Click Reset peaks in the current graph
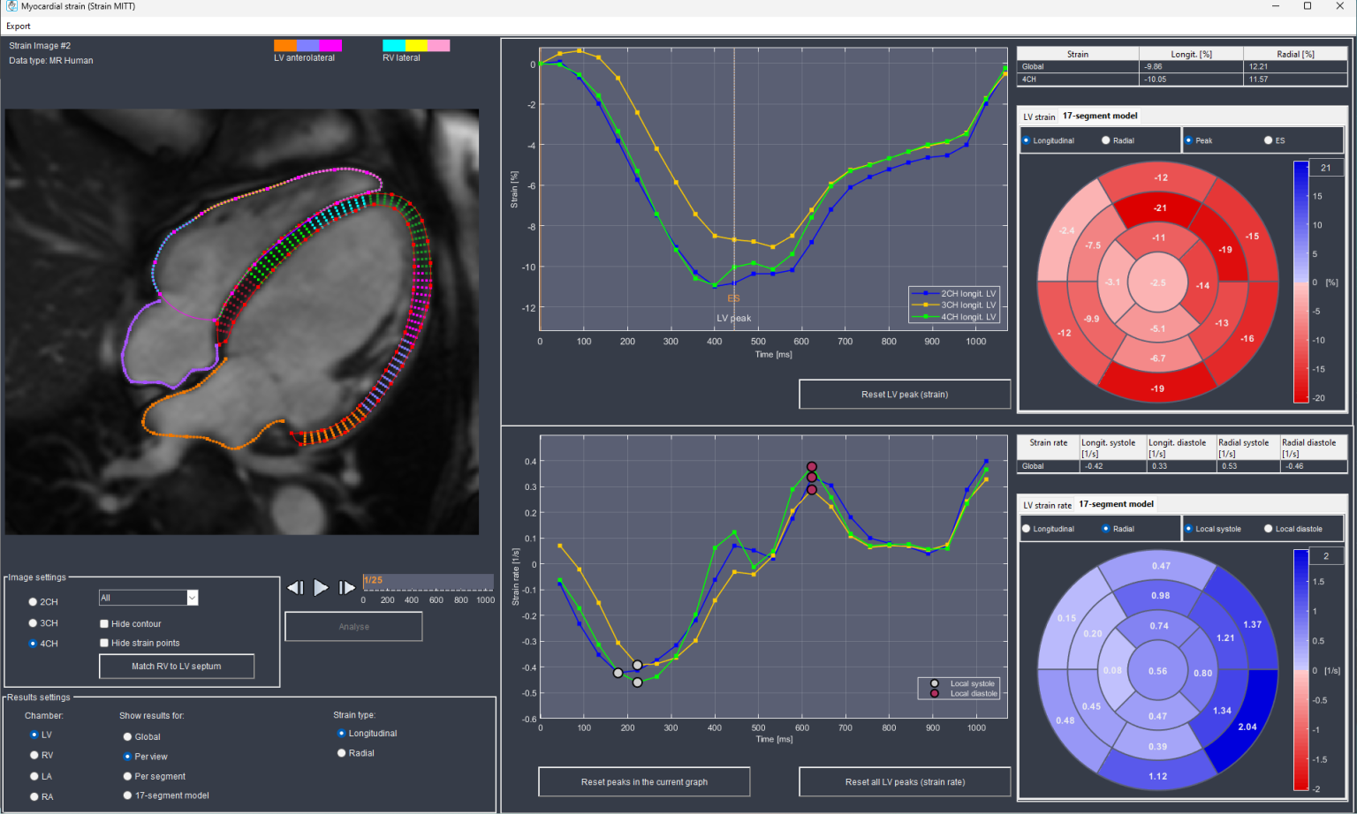The height and width of the screenshot is (814, 1357). tap(644, 782)
